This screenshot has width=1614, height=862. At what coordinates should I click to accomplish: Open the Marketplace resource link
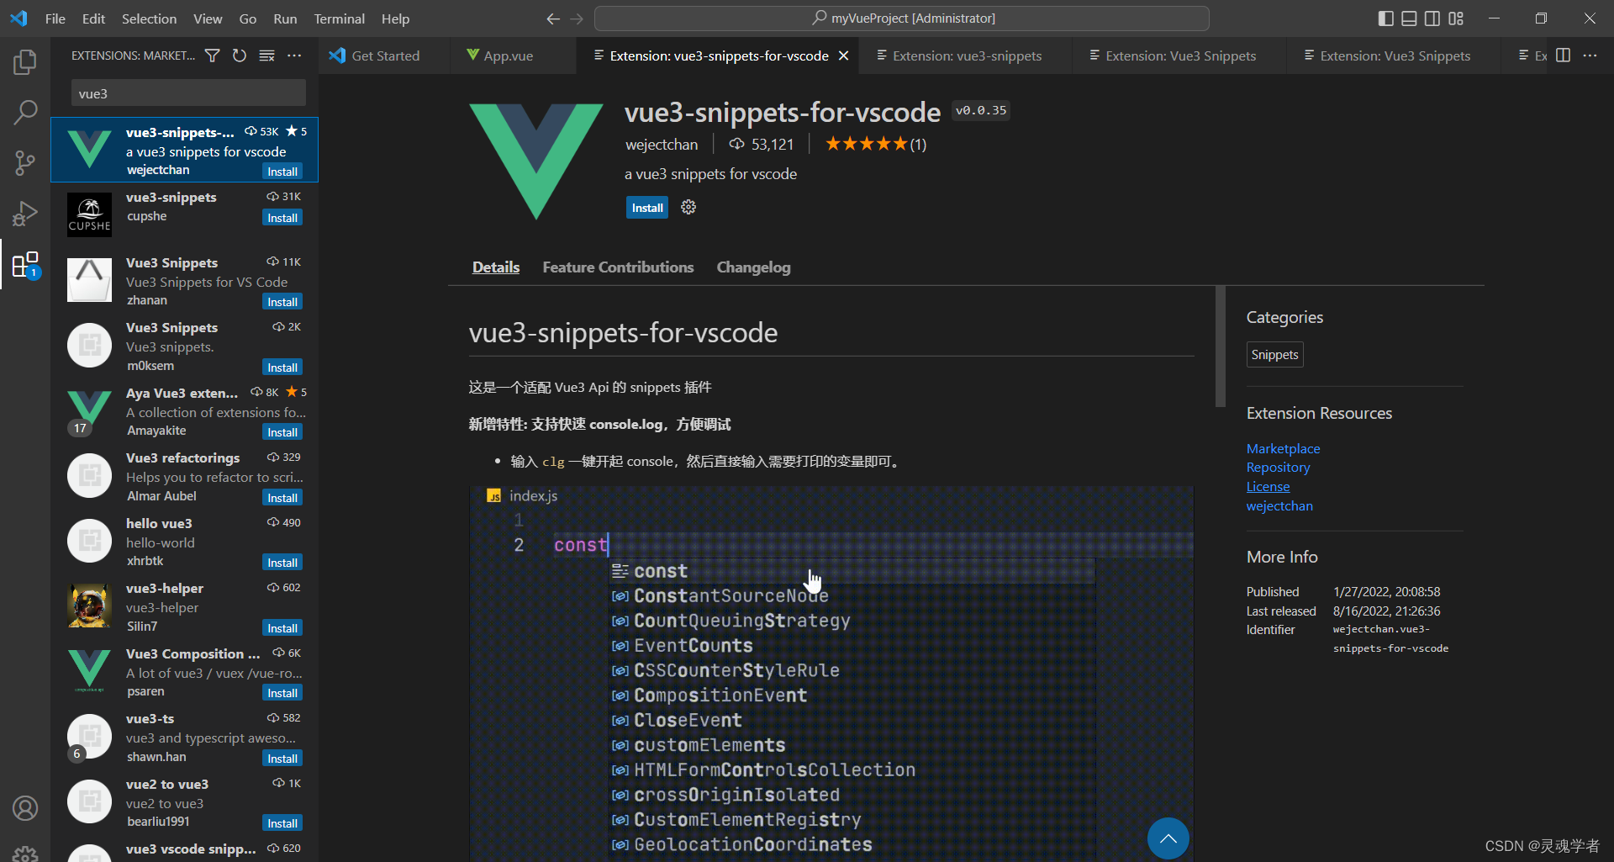coord(1283,448)
